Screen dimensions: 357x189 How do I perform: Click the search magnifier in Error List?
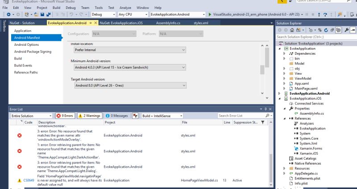(267, 116)
